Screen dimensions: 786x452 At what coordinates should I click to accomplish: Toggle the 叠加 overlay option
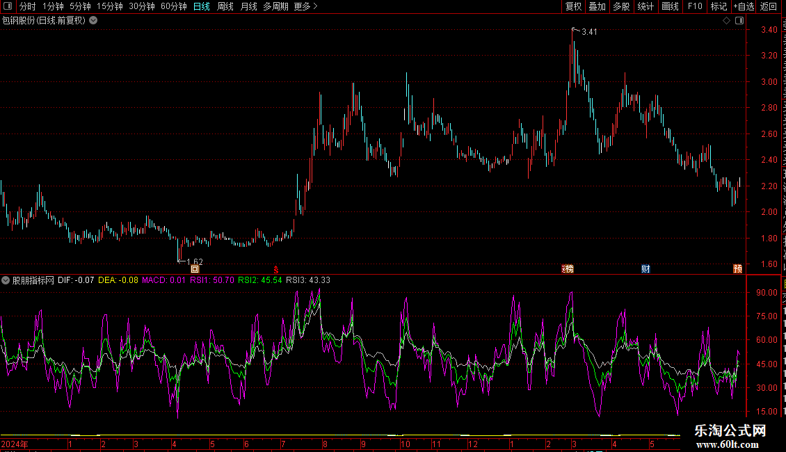597,6
